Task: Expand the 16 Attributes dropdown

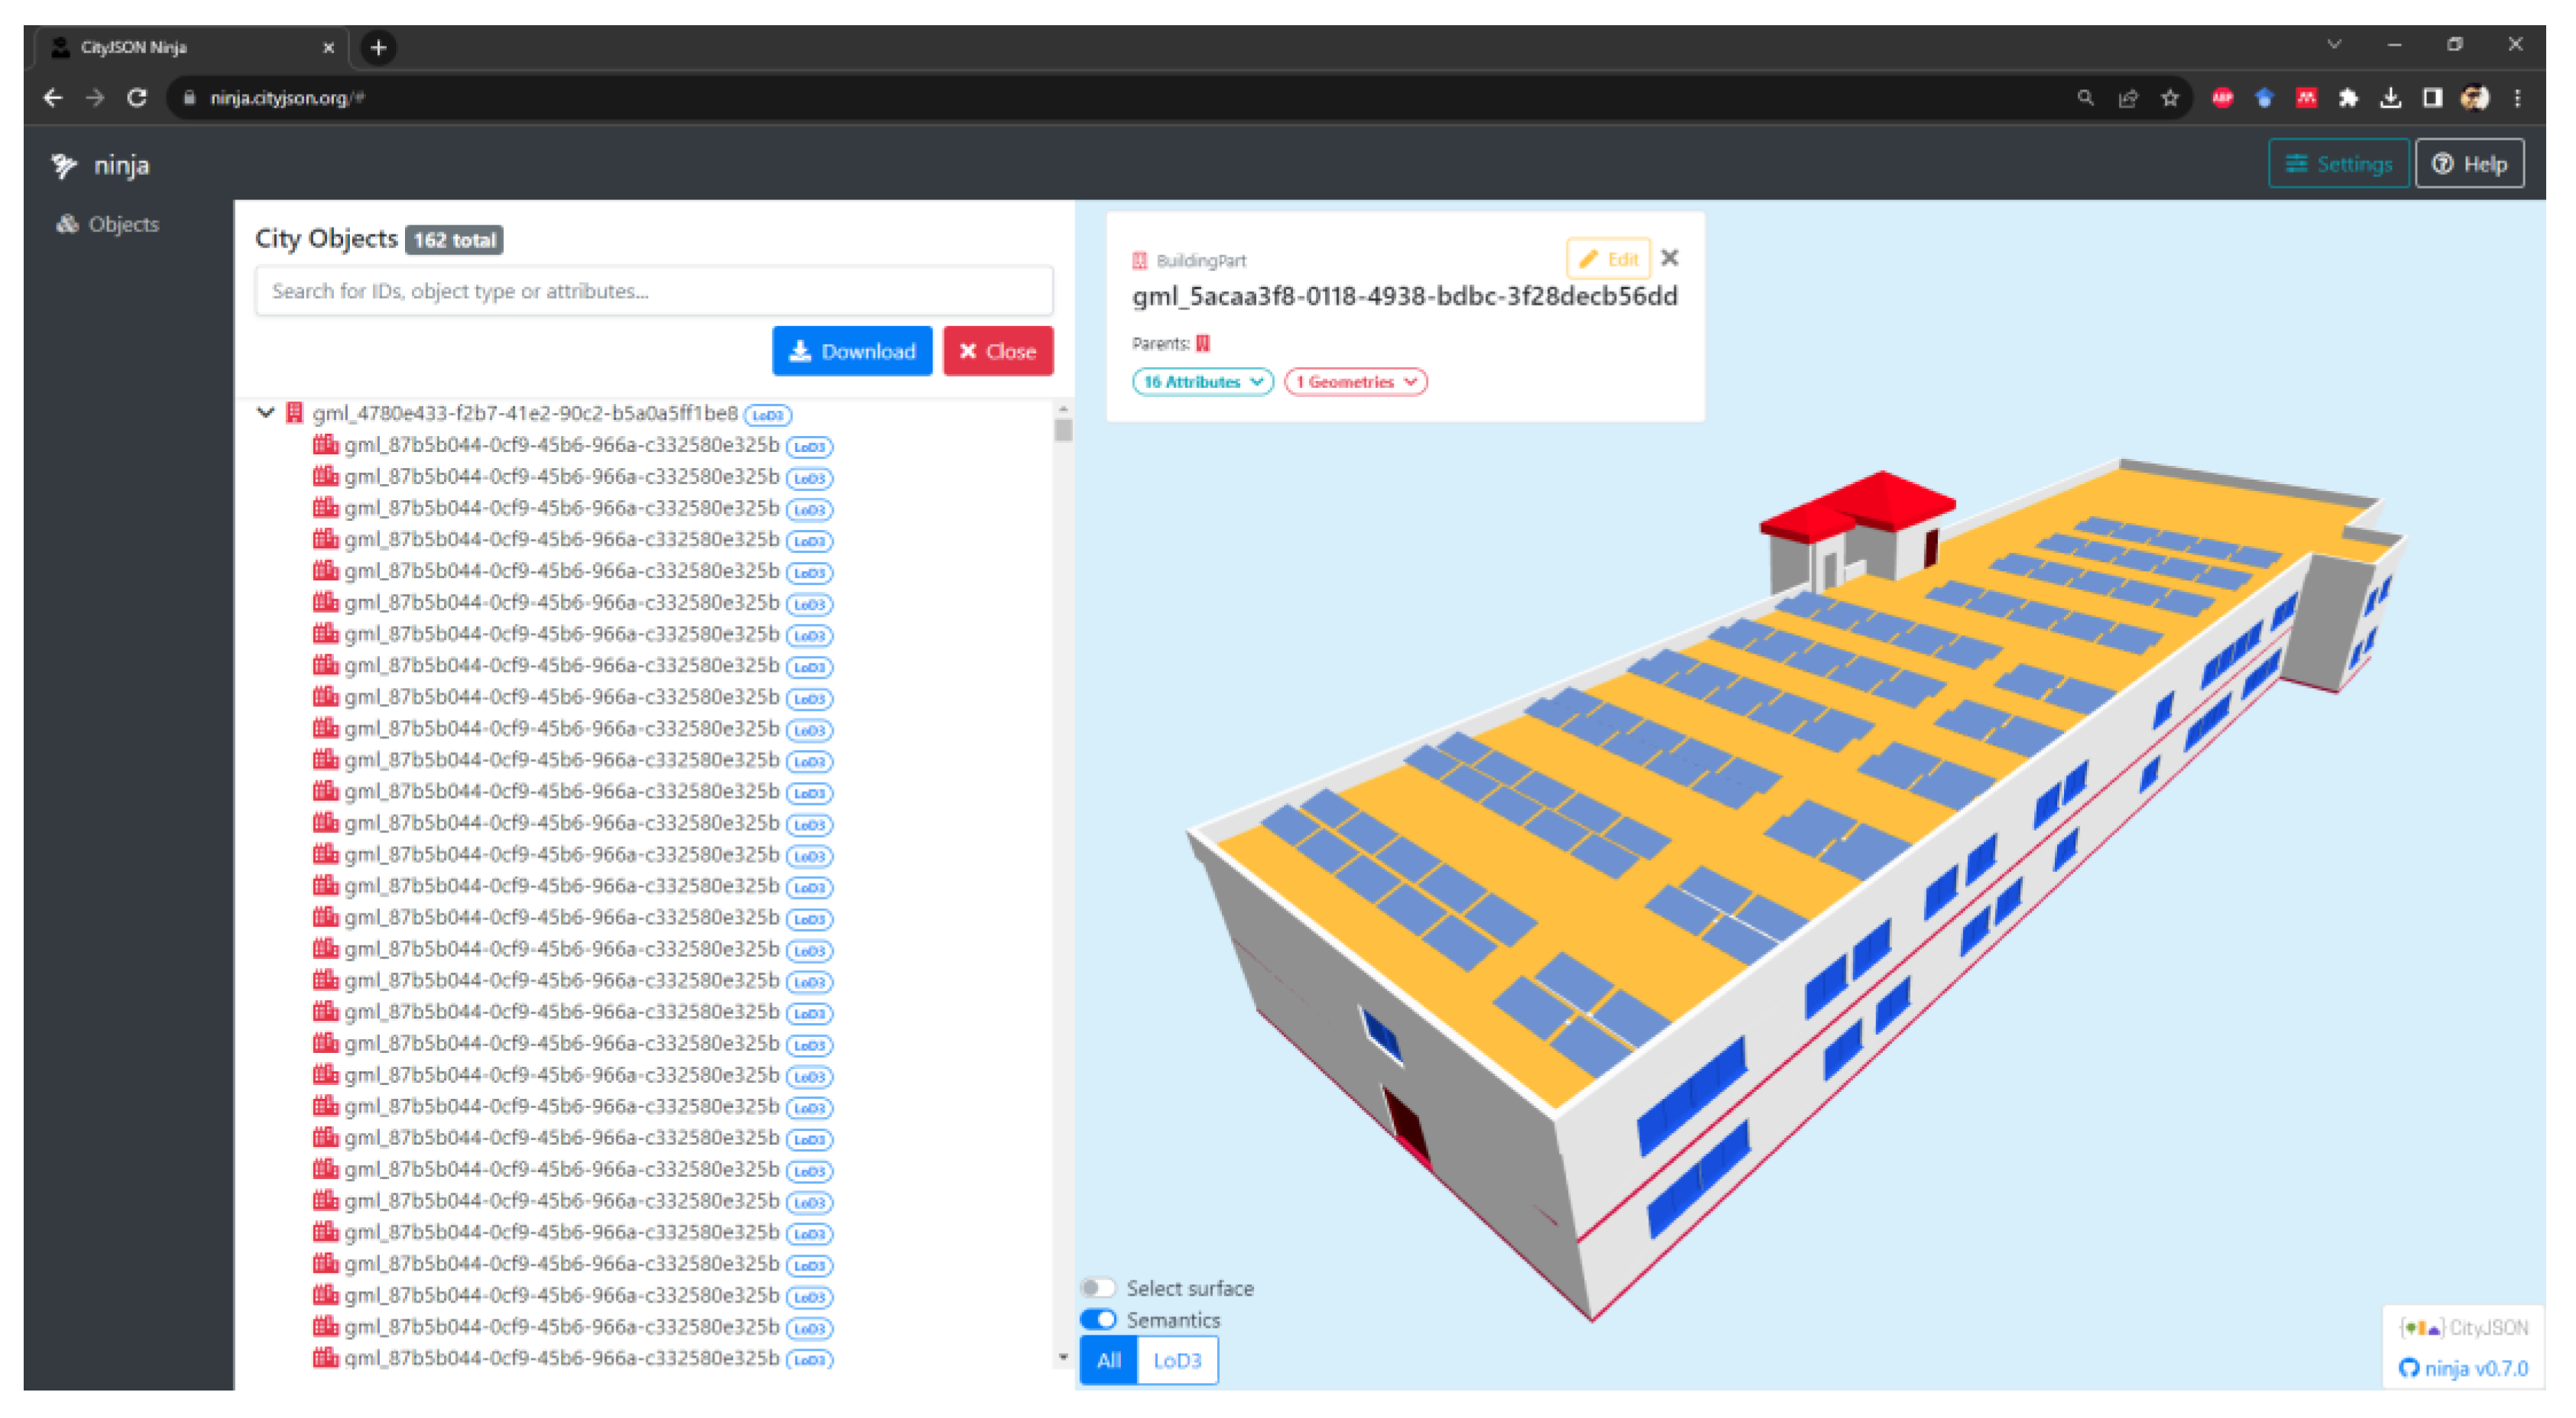Action: pyautogui.click(x=1202, y=382)
